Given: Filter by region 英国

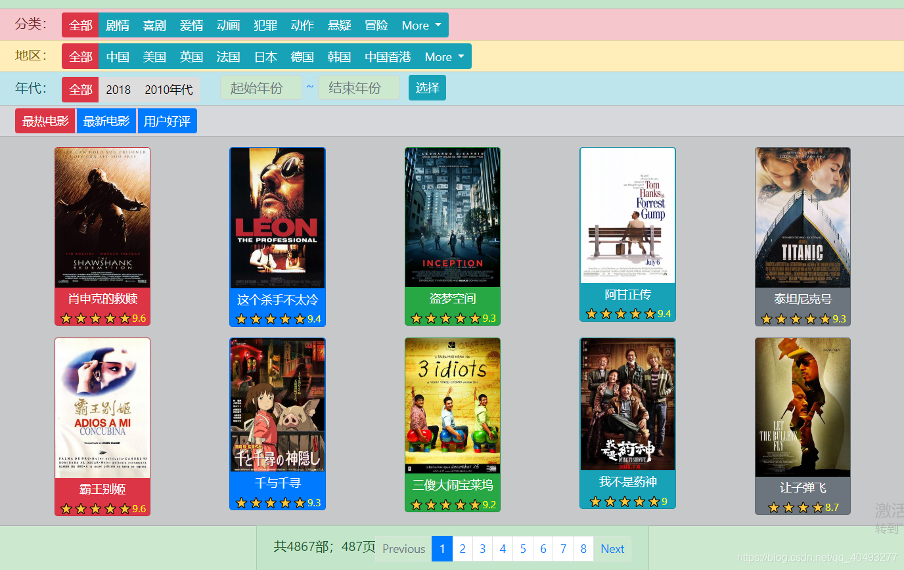Looking at the screenshot, I should click(x=191, y=56).
